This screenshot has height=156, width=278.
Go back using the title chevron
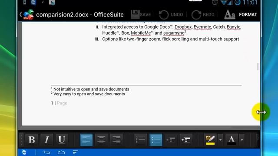pos(20,14)
